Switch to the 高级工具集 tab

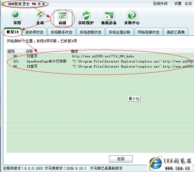click(176, 32)
